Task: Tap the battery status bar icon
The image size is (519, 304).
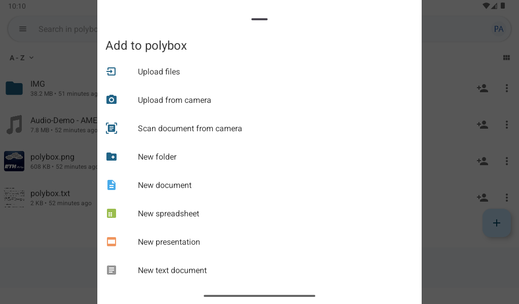Action: 502,6
